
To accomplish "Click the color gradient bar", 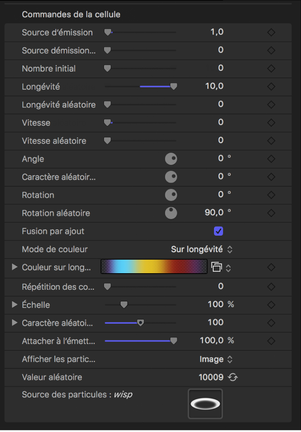I will click(x=154, y=267).
